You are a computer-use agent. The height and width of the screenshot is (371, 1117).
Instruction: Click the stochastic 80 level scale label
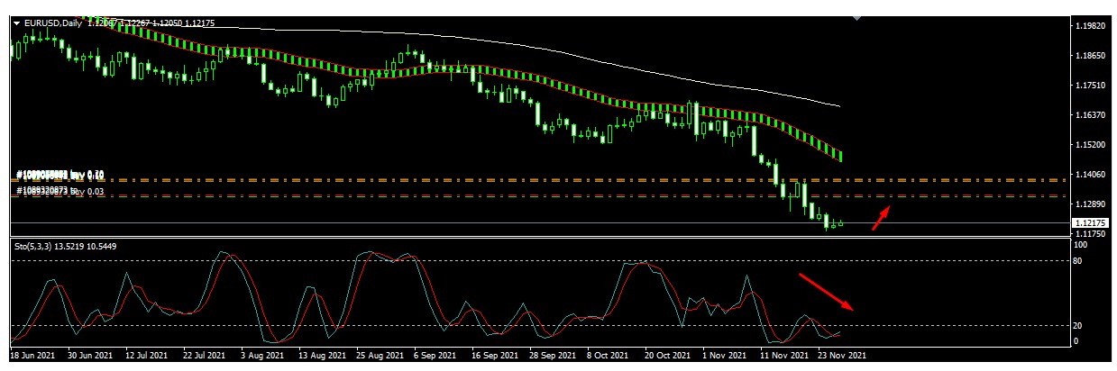tap(1080, 261)
